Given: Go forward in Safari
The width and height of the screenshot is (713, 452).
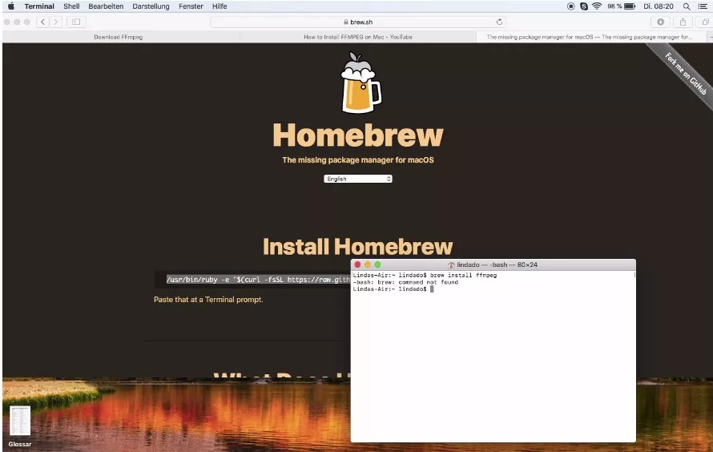Looking at the screenshot, I should [56, 22].
